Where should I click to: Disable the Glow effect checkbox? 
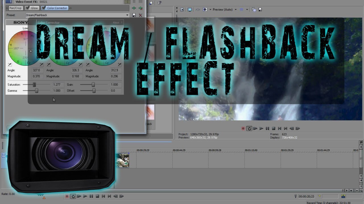pos(28,8)
